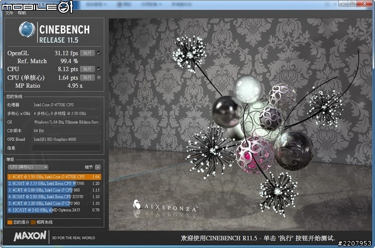The image size is (375, 248).
Task: Run the OpenGL test with 执行
Action: (87, 53)
